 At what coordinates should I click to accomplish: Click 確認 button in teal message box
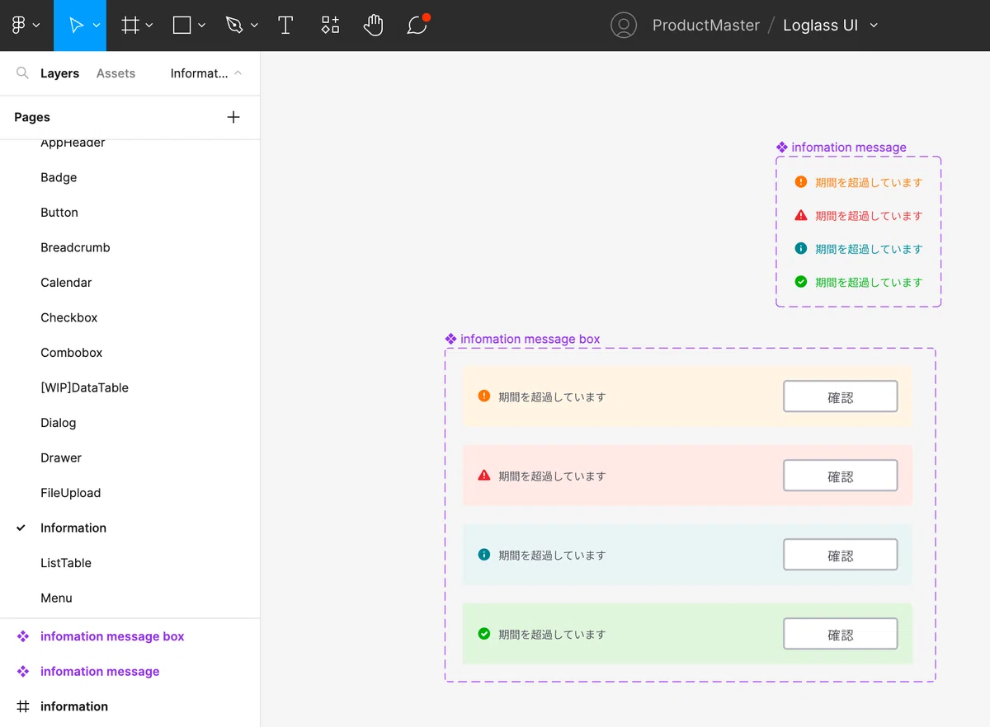click(840, 555)
